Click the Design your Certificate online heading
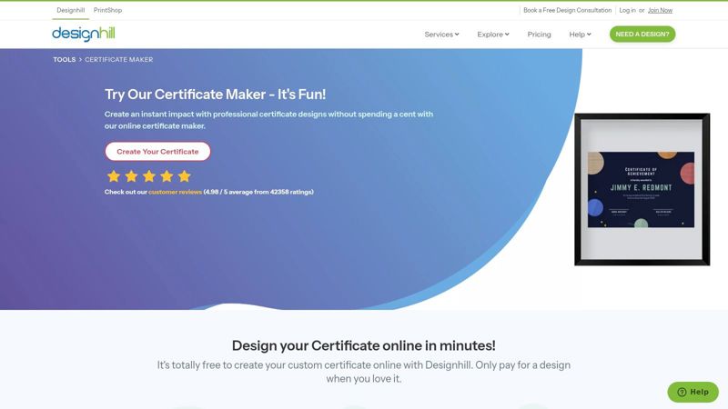This screenshot has width=728, height=409. click(x=363, y=345)
